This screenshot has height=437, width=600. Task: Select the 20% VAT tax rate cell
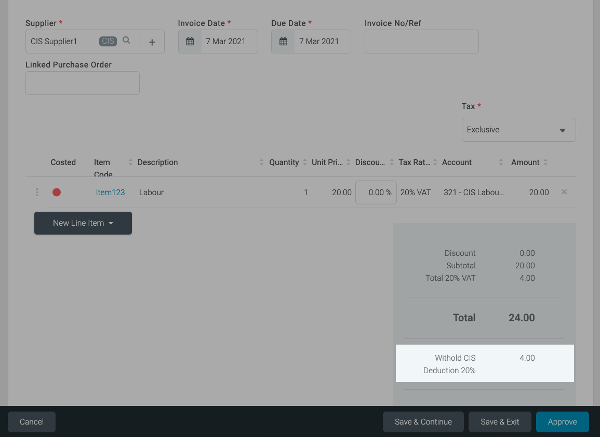(x=416, y=193)
